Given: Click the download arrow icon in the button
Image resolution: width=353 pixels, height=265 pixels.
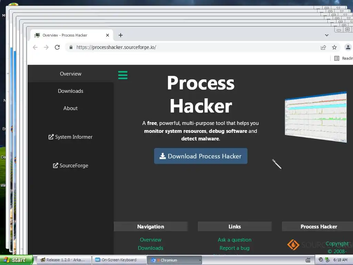Looking at the screenshot, I should [163, 156].
